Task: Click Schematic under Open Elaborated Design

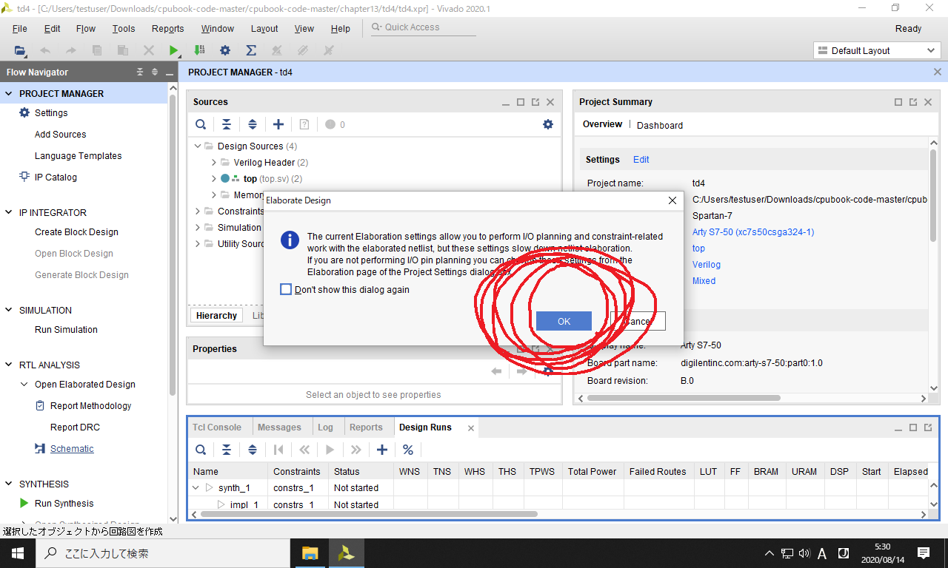Action: pos(72,448)
